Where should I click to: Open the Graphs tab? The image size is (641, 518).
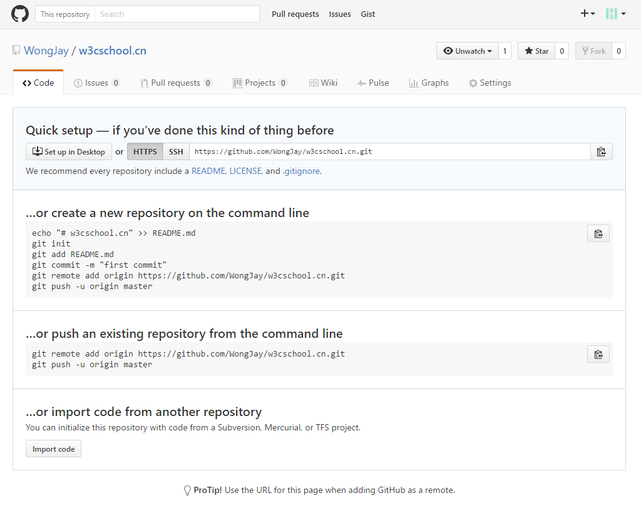429,83
